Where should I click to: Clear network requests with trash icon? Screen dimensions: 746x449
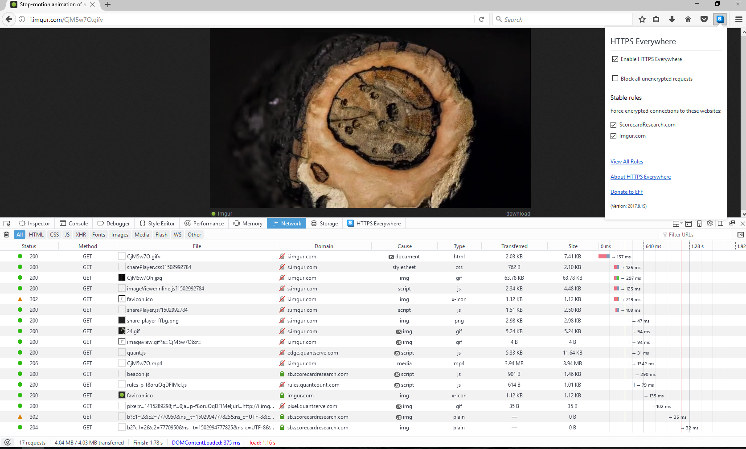coord(6,235)
